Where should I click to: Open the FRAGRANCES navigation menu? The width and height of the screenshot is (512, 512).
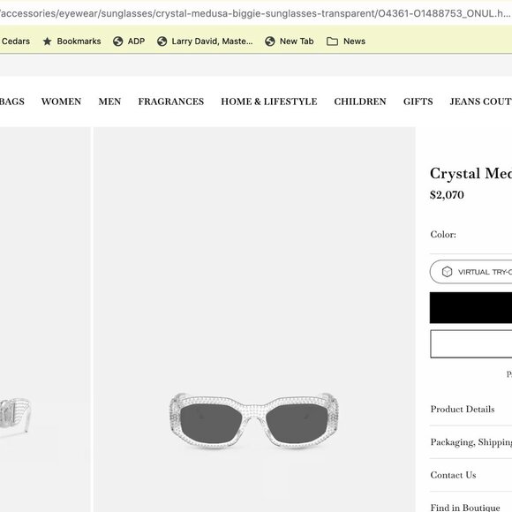(171, 102)
